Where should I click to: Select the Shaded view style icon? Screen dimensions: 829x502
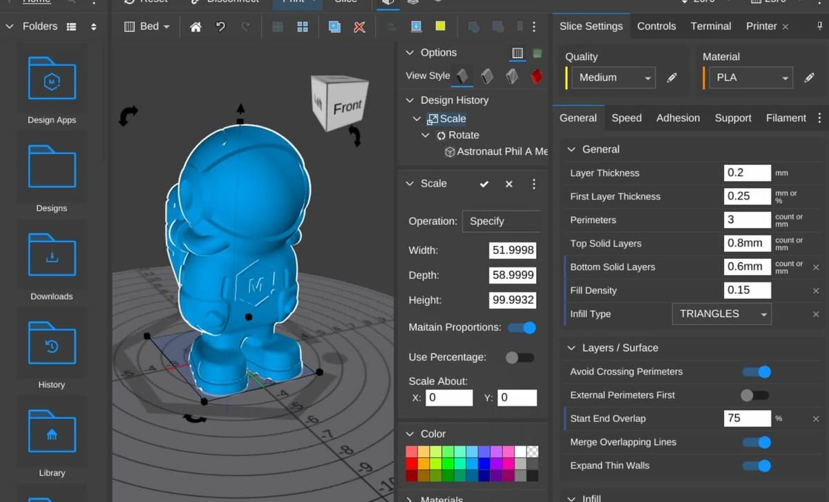click(463, 76)
